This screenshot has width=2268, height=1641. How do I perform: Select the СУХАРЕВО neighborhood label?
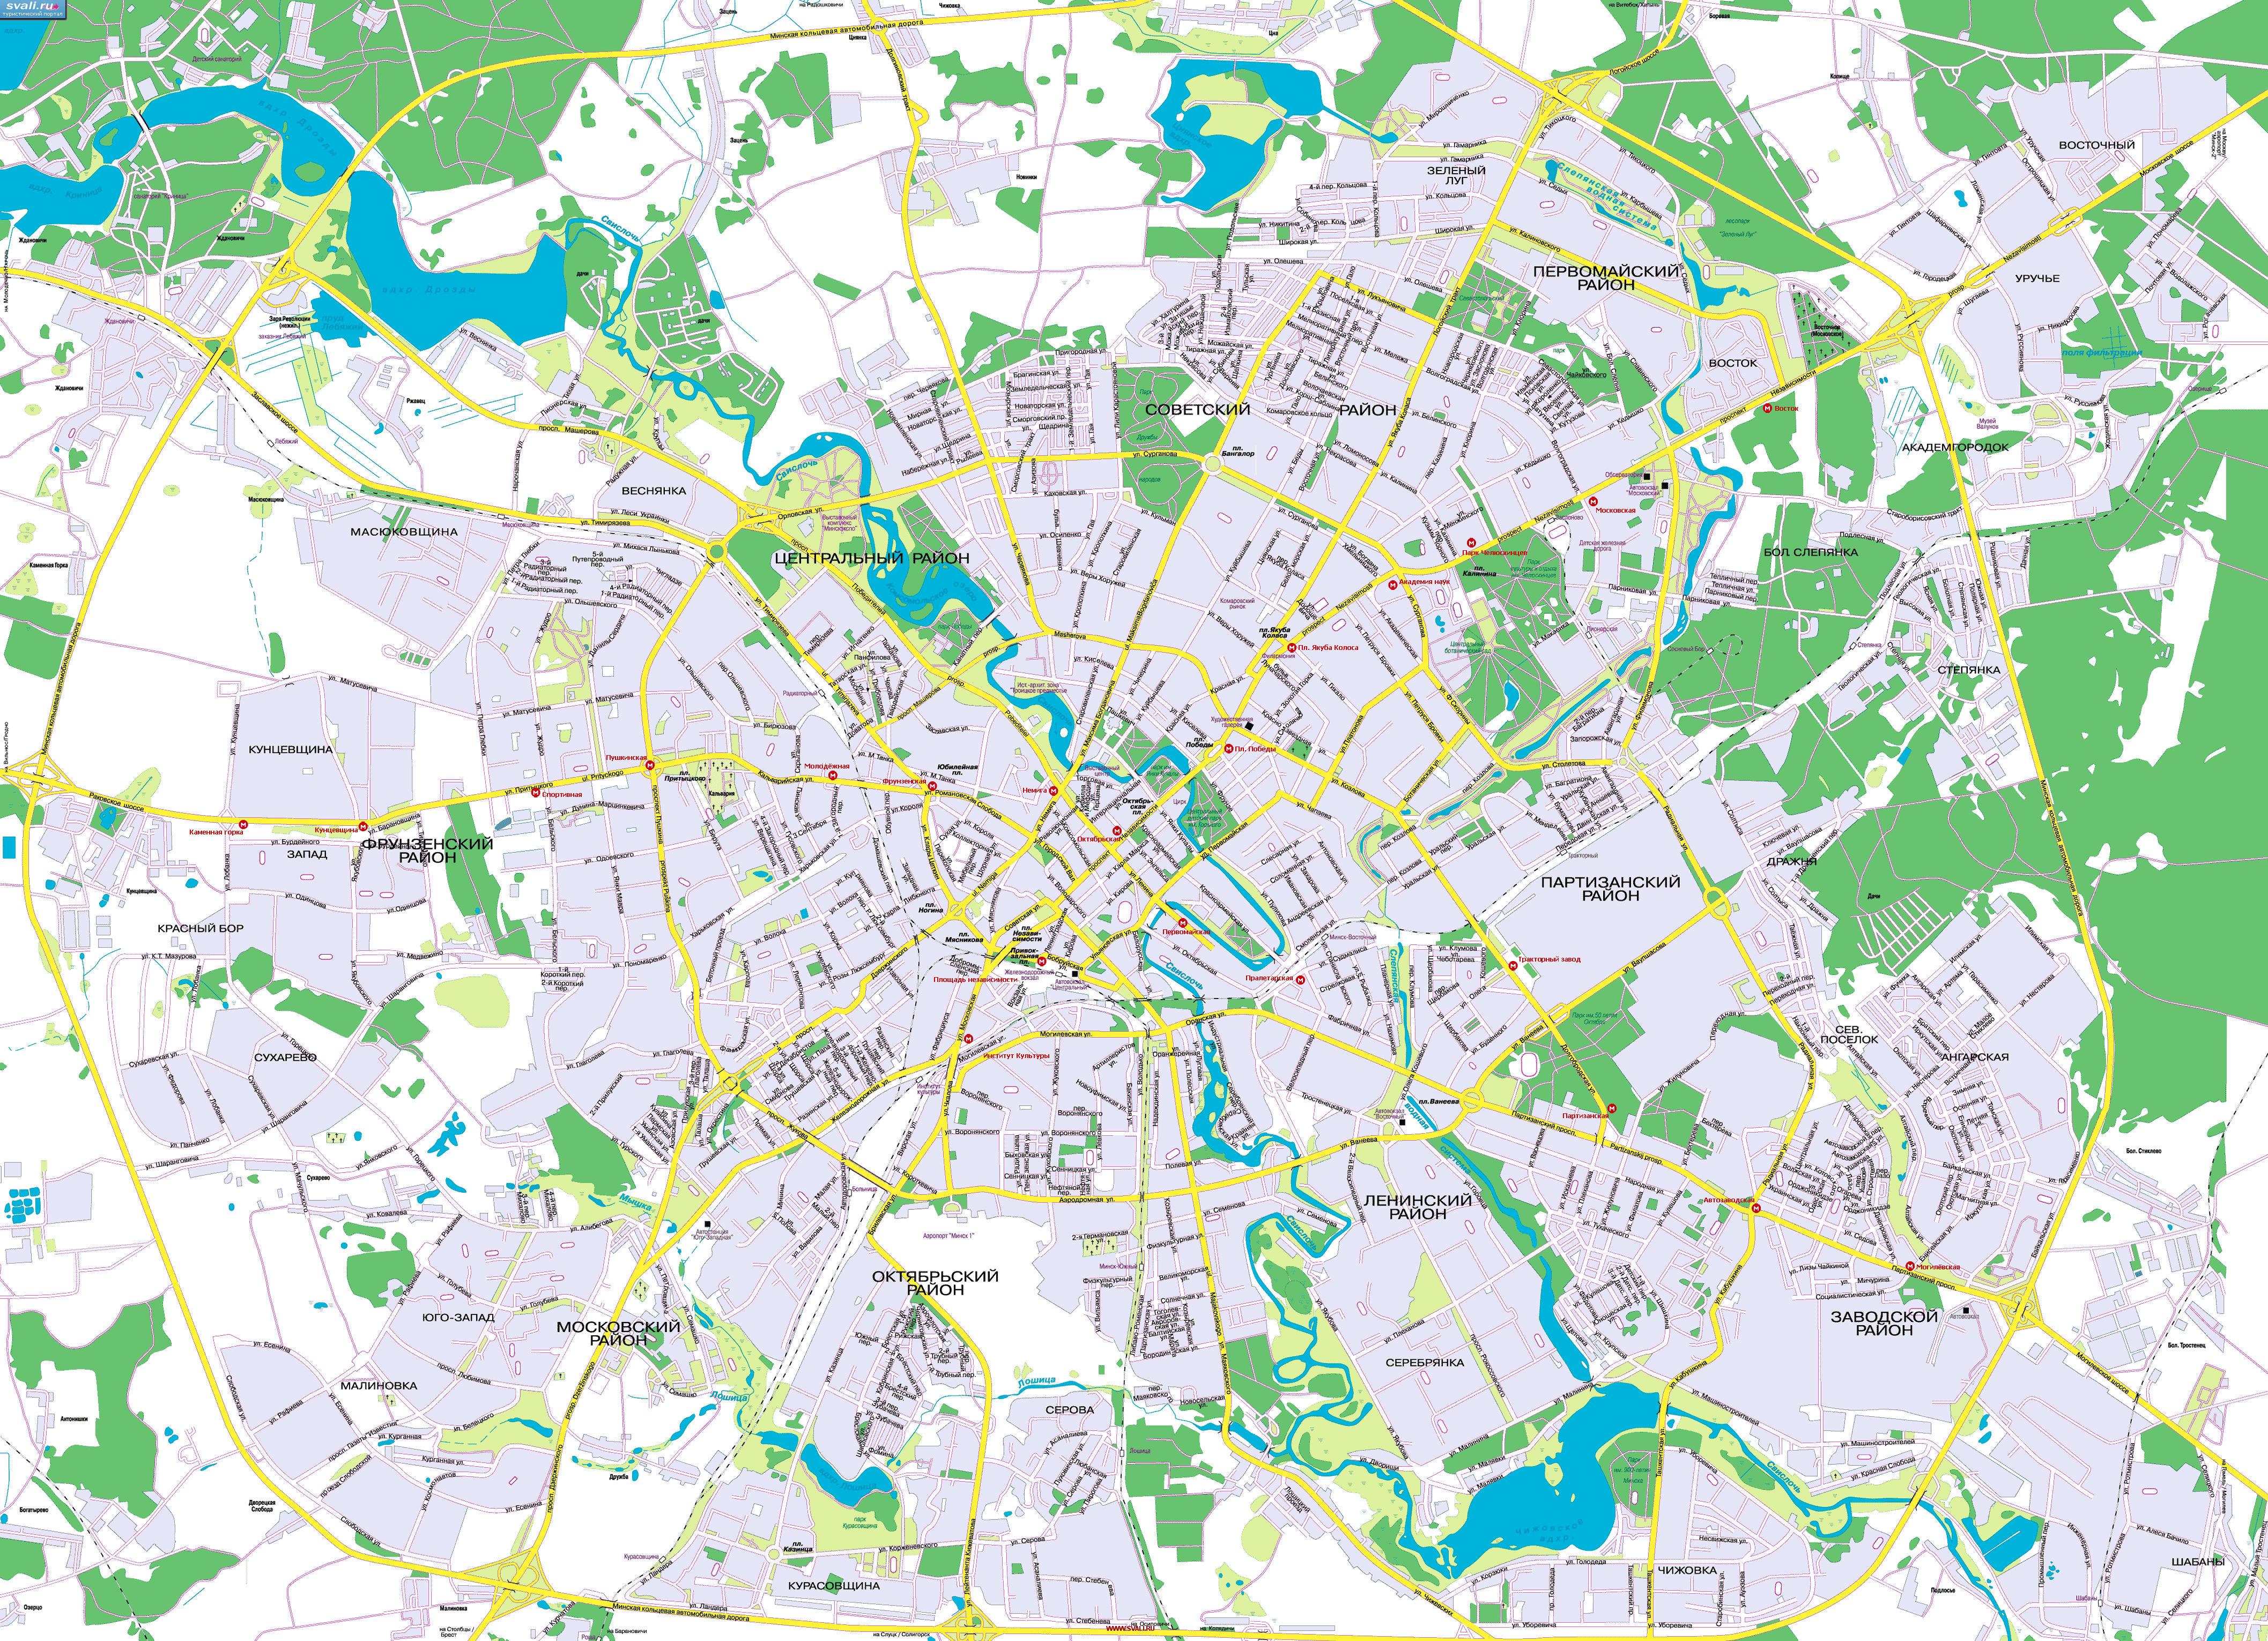pyautogui.click(x=286, y=1057)
